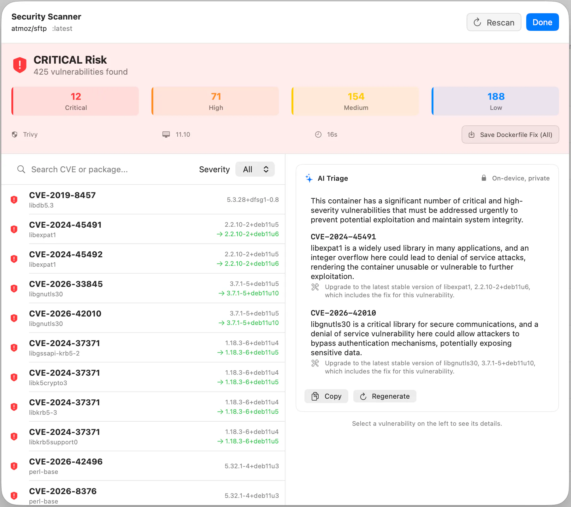Filter by the 154 Medium card
The height and width of the screenshot is (507, 571).
355,101
